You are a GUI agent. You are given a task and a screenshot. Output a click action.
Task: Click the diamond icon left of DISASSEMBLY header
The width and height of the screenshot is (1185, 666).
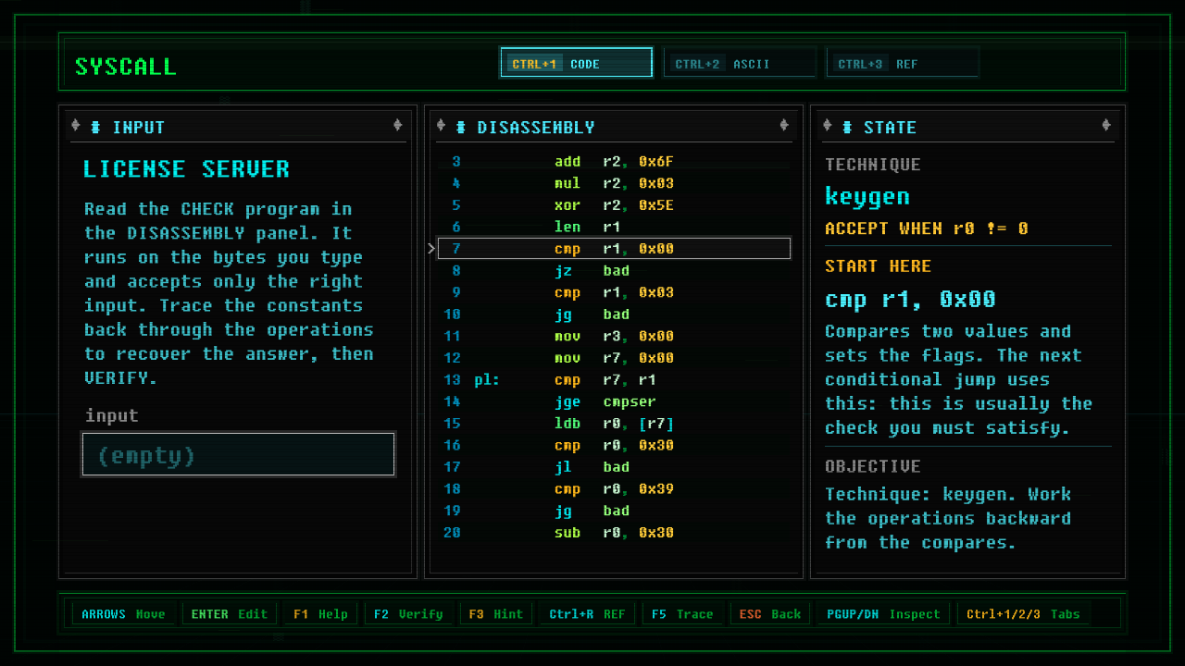441,126
